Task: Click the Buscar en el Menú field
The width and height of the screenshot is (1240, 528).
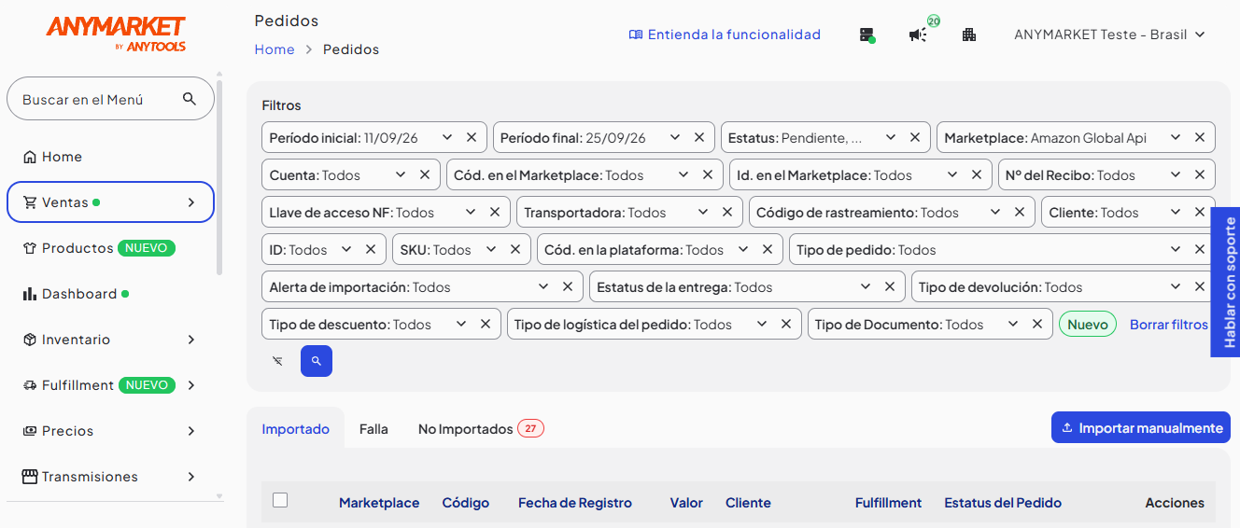Action: coord(110,99)
